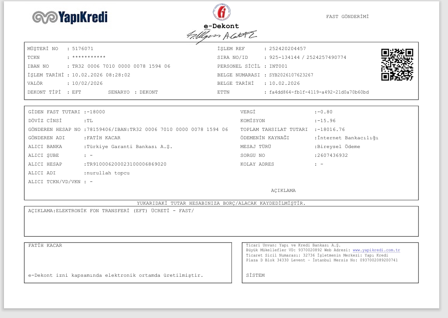Click the EFT ÜCRETİ description text
Viewport: 448px width, 318px height.
pos(125,211)
